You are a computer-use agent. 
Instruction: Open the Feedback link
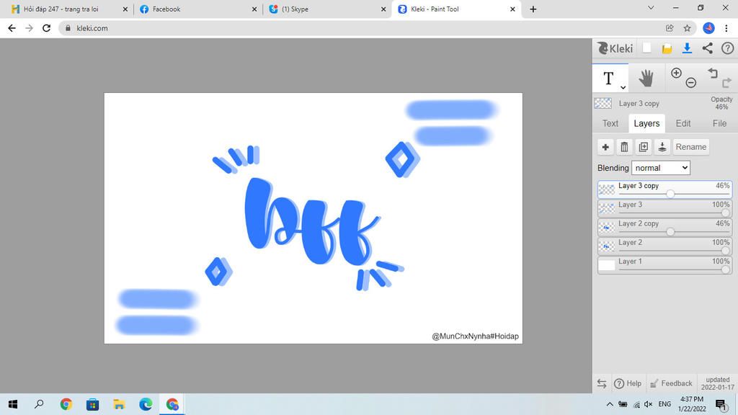(671, 383)
